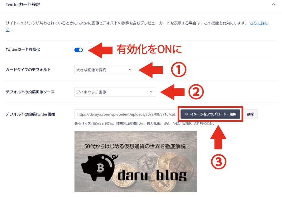Click the Twitterカード設定 section heading

pyautogui.click(x=23, y=4)
